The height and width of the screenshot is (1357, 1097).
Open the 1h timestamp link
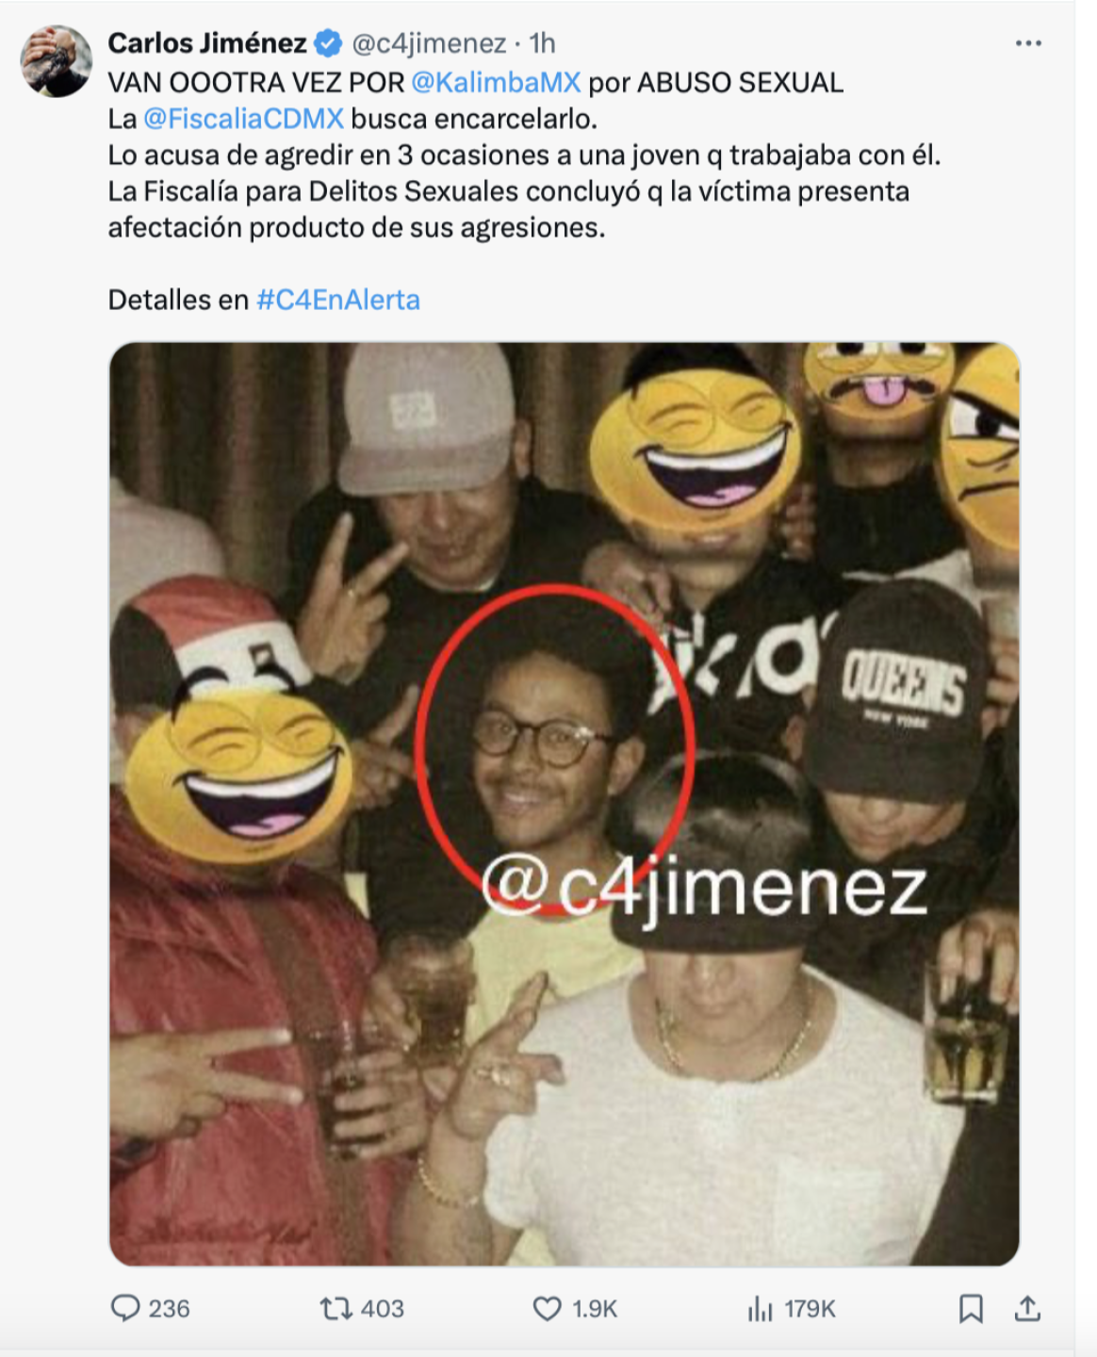[542, 43]
